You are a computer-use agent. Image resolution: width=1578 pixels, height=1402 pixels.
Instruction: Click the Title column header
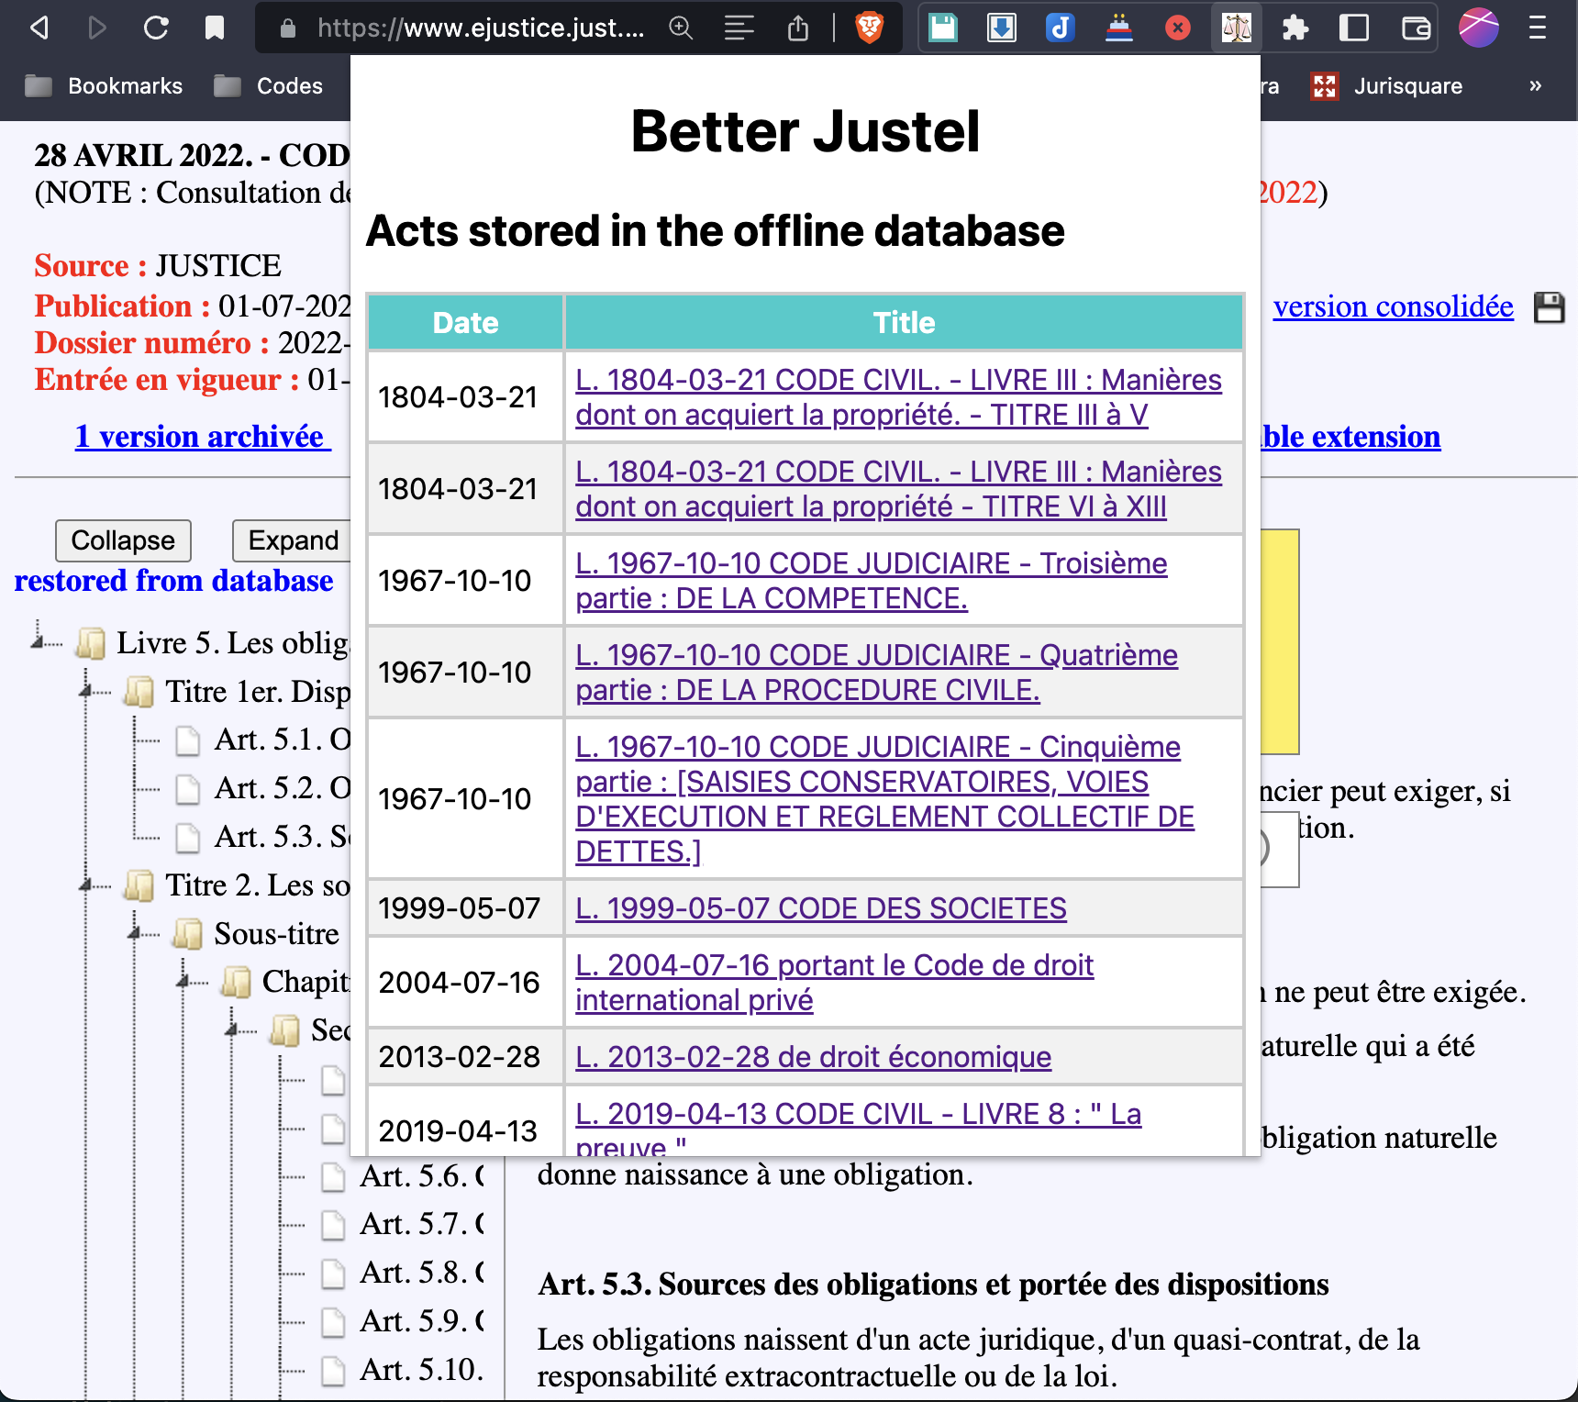click(x=904, y=323)
